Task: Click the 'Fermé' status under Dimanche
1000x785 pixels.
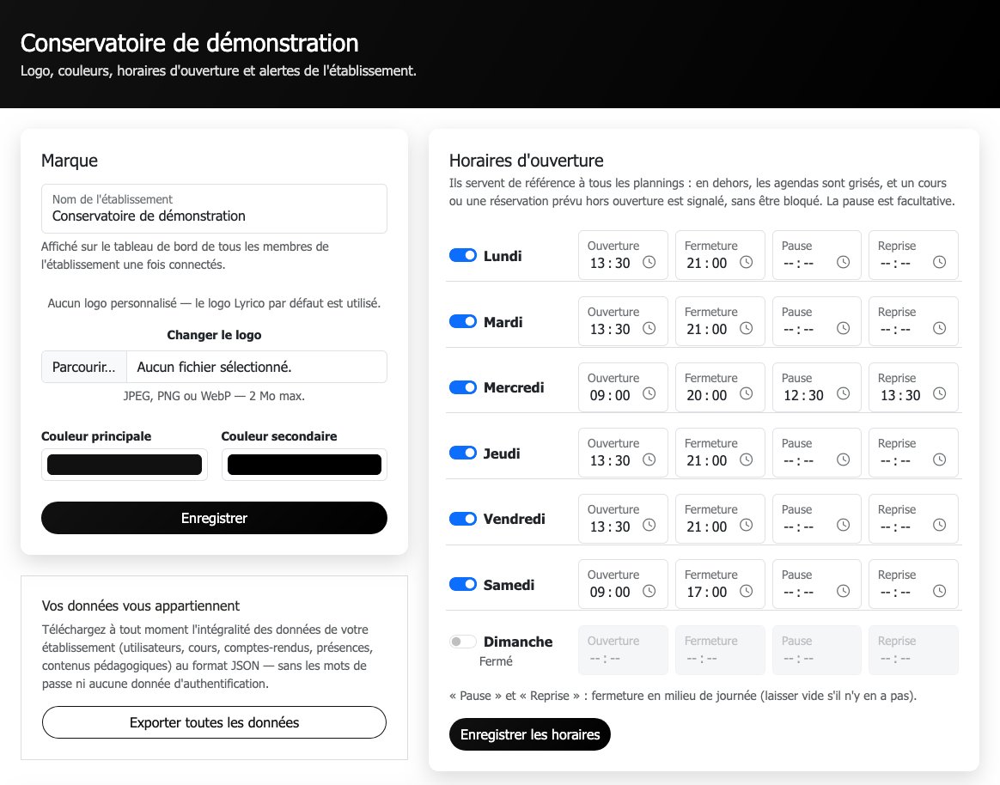Action: coord(496,661)
